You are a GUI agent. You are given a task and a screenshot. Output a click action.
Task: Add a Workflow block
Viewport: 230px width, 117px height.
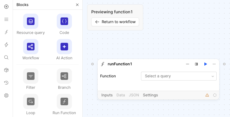click(x=31, y=49)
